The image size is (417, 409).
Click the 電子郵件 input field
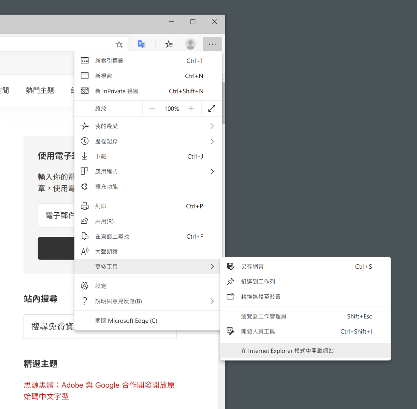tap(56, 215)
